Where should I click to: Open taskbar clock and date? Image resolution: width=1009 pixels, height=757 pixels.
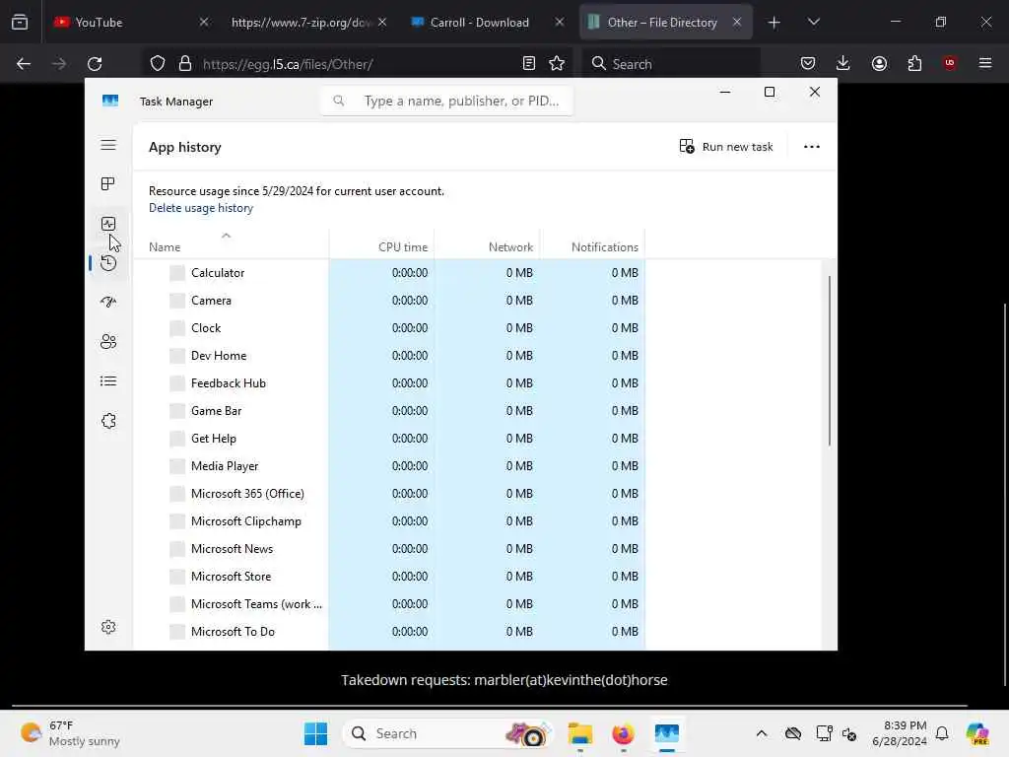[900, 733]
